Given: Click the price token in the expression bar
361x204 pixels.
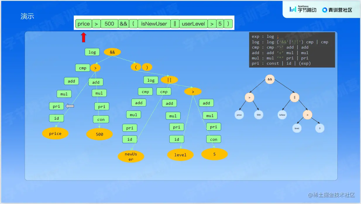Looking at the screenshot, I should tap(83, 24).
